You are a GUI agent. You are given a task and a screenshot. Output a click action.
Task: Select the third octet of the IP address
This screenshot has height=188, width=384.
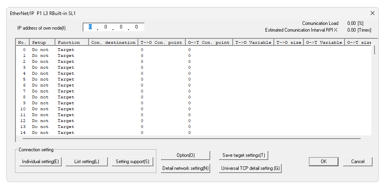[x=121, y=27]
